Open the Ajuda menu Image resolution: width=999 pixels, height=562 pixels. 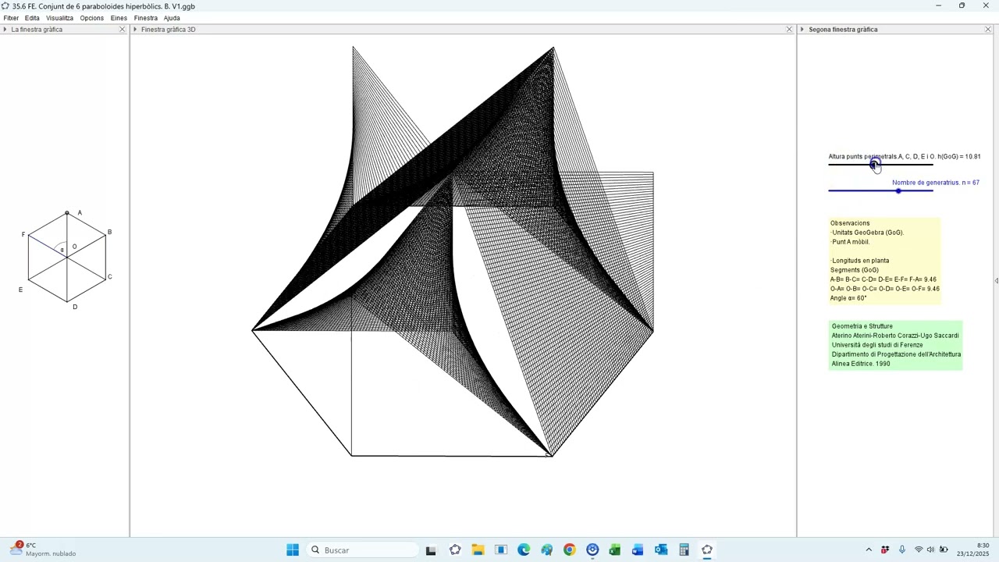pyautogui.click(x=172, y=18)
